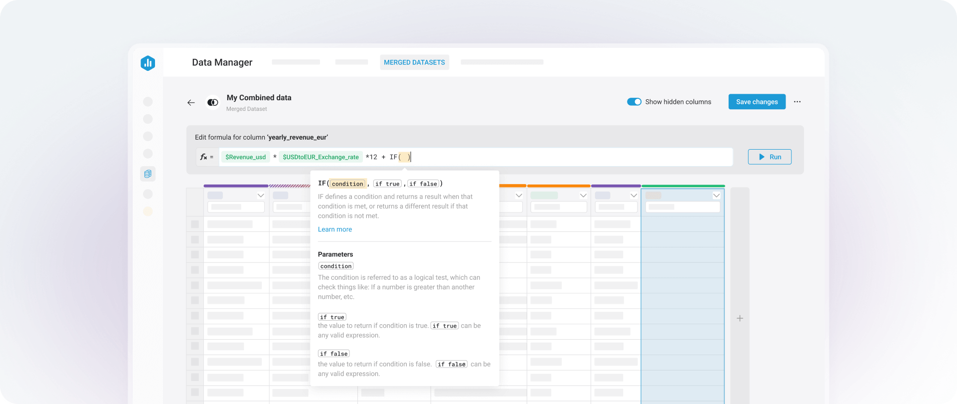Screen dimensions: 957x404
Task: Click the Save changes button
Action: pyautogui.click(x=757, y=102)
